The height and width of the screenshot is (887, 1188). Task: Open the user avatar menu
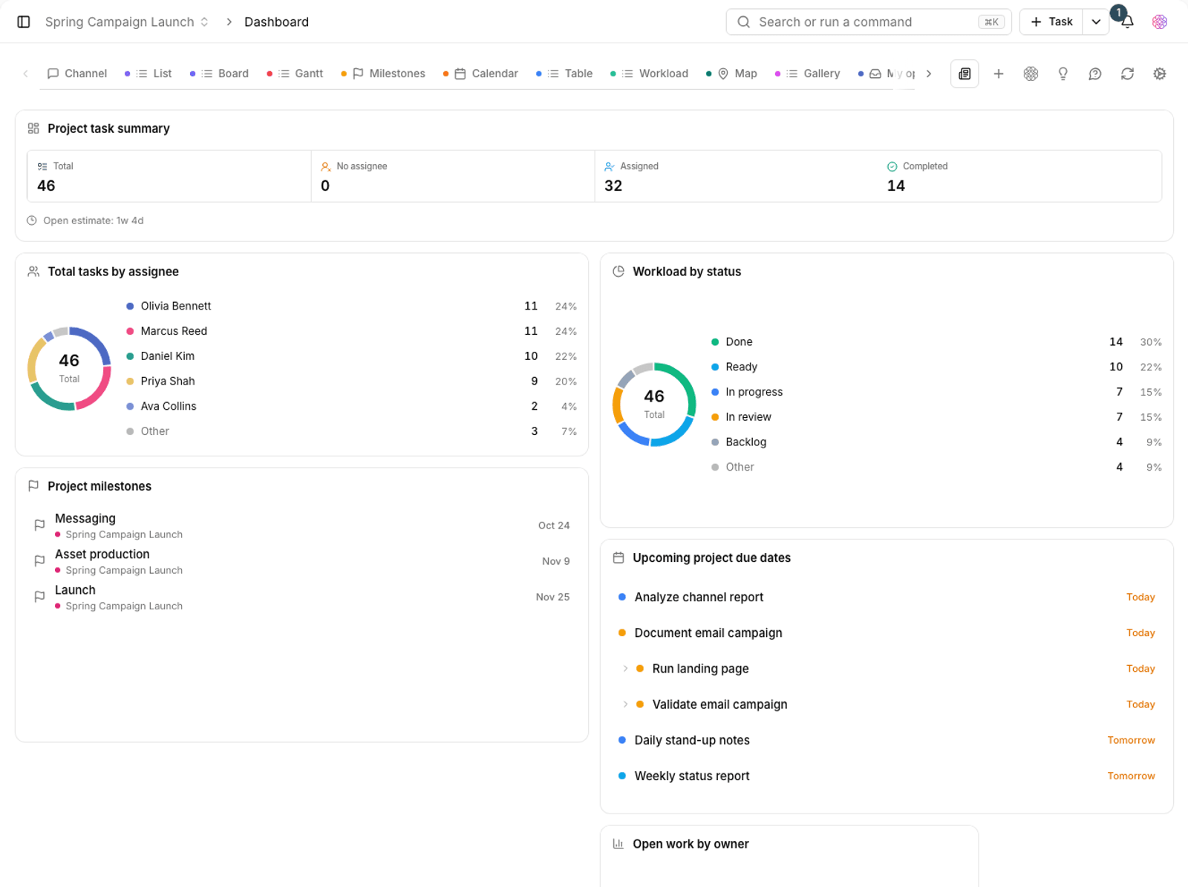click(x=1160, y=22)
